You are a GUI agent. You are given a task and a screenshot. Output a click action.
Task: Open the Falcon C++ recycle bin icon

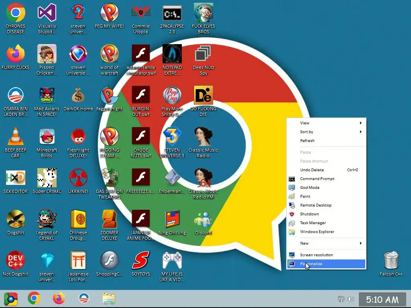pyautogui.click(x=391, y=260)
